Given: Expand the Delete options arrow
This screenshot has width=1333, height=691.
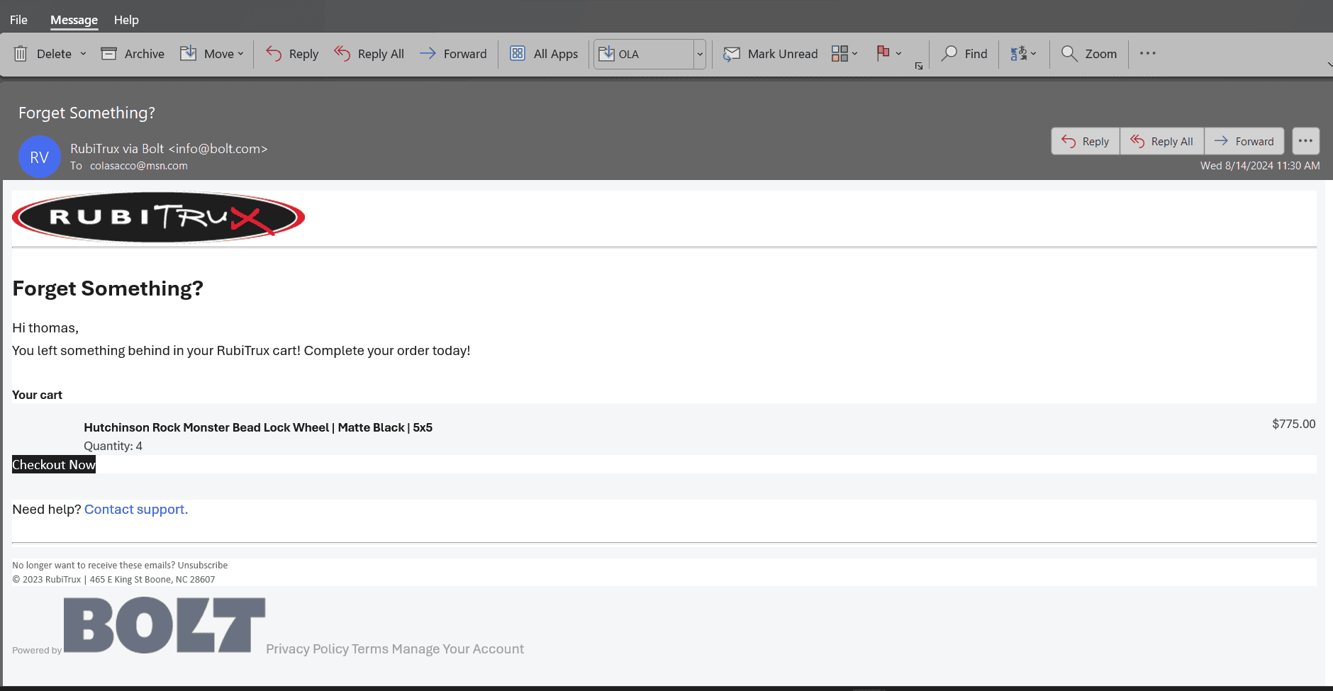Looking at the screenshot, I should tap(83, 54).
